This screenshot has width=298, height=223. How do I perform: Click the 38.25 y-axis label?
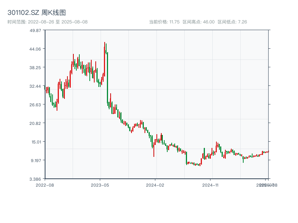(36, 67)
